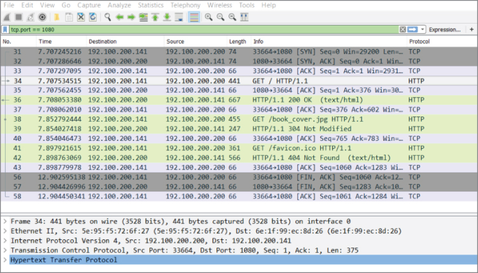Click the Close capture file icon
Screen dimensions: 478x273
(x=81, y=17)
